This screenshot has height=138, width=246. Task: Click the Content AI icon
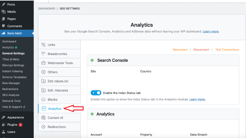coord(44,118)
